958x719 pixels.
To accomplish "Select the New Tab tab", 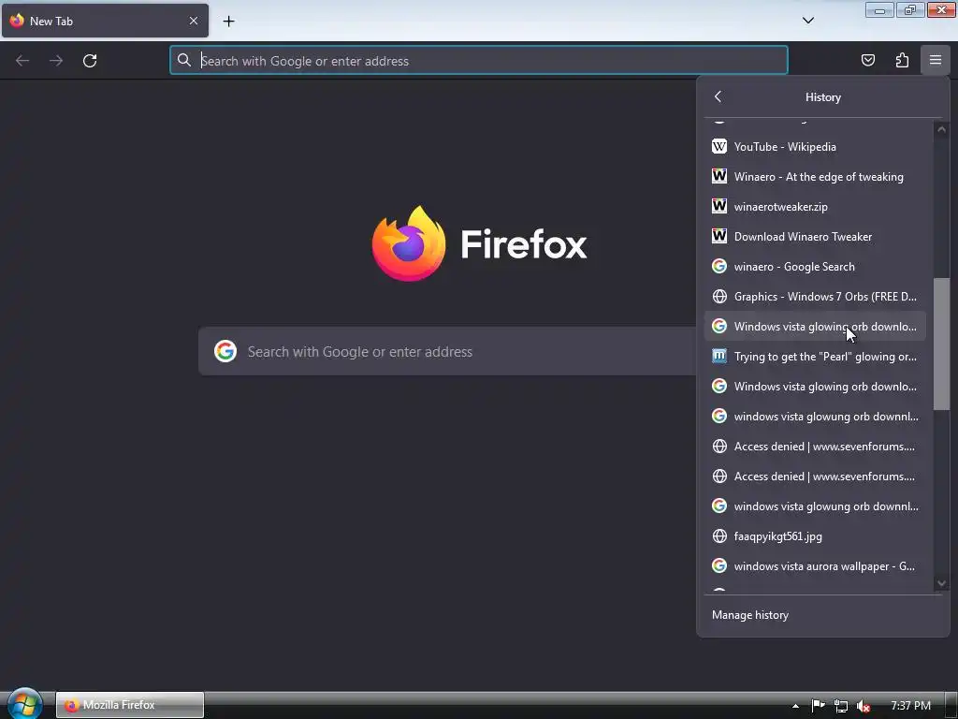I will pos(105,21).
